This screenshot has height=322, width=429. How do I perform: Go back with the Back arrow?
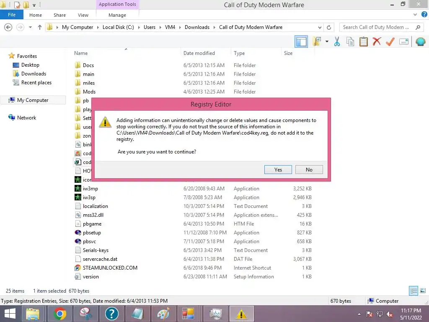click(x=8, y=27)
